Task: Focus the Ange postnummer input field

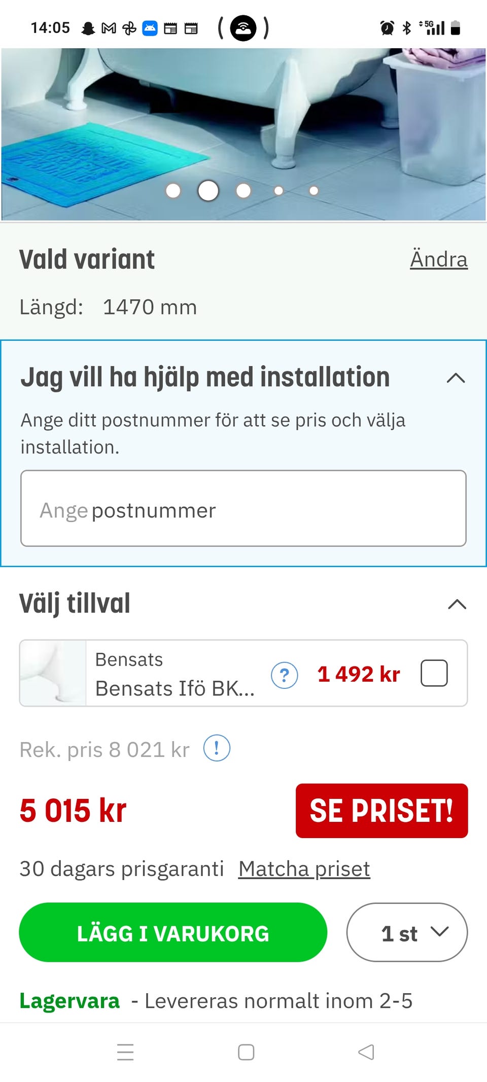Action: pos(243,508)
